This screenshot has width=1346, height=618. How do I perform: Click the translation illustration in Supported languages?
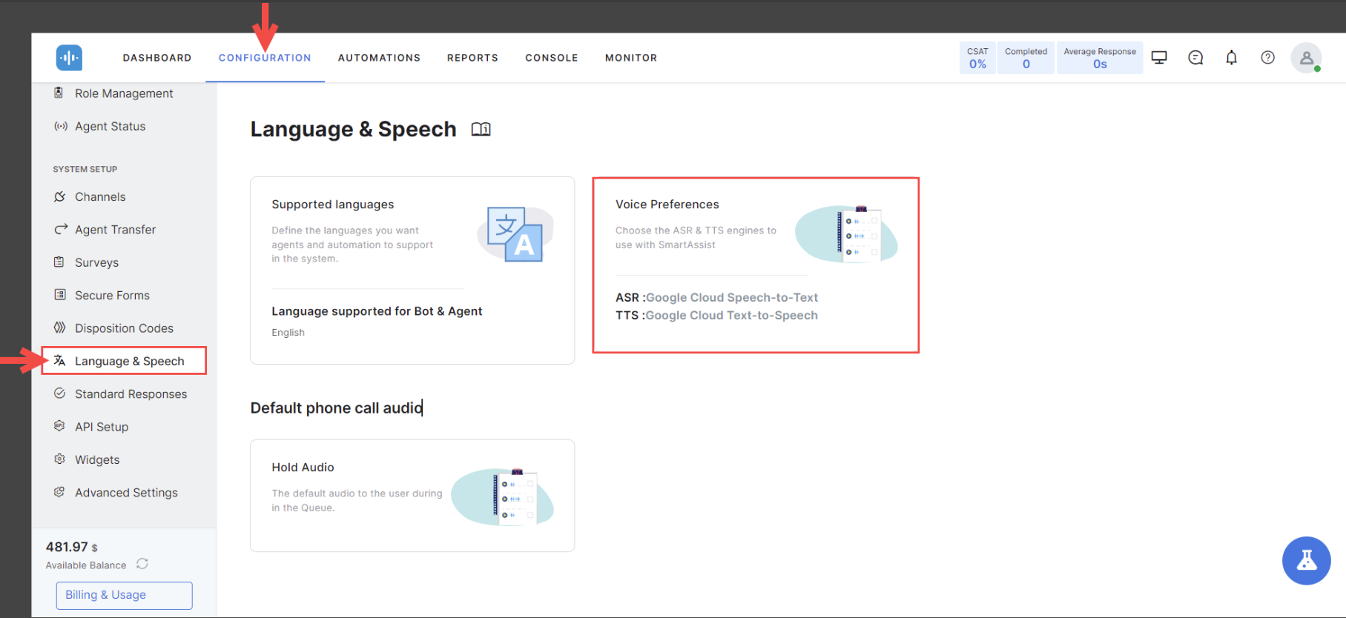click(515, 233)
